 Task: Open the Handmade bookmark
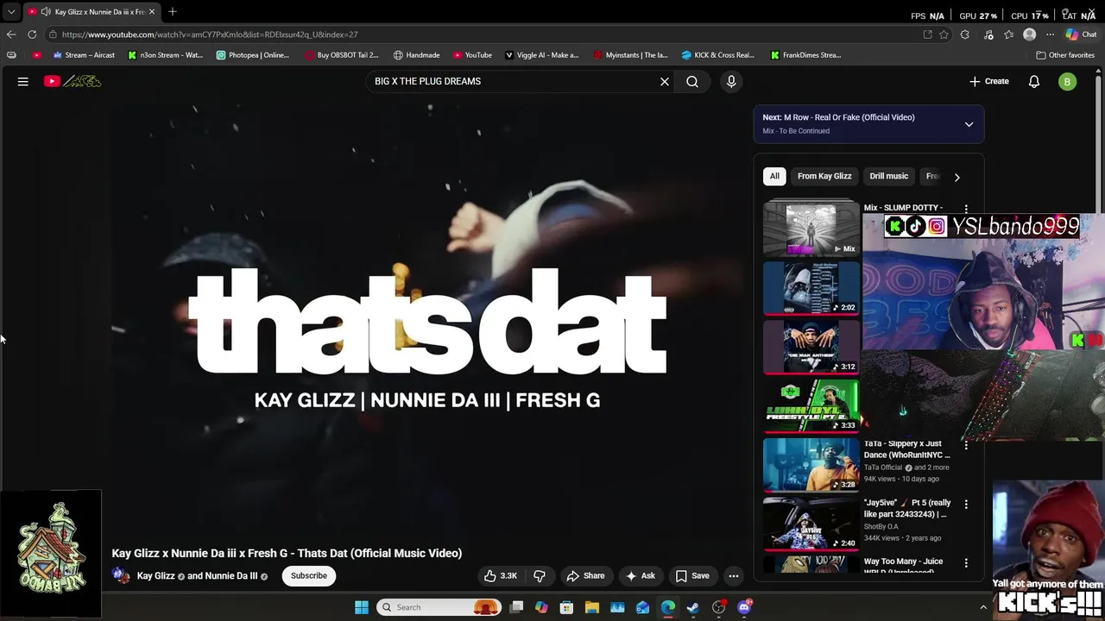416,55
